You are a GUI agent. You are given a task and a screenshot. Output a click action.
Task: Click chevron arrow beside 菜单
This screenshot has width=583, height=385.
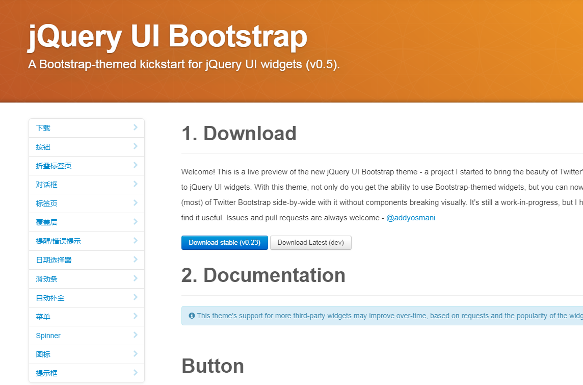click(136, 316)
